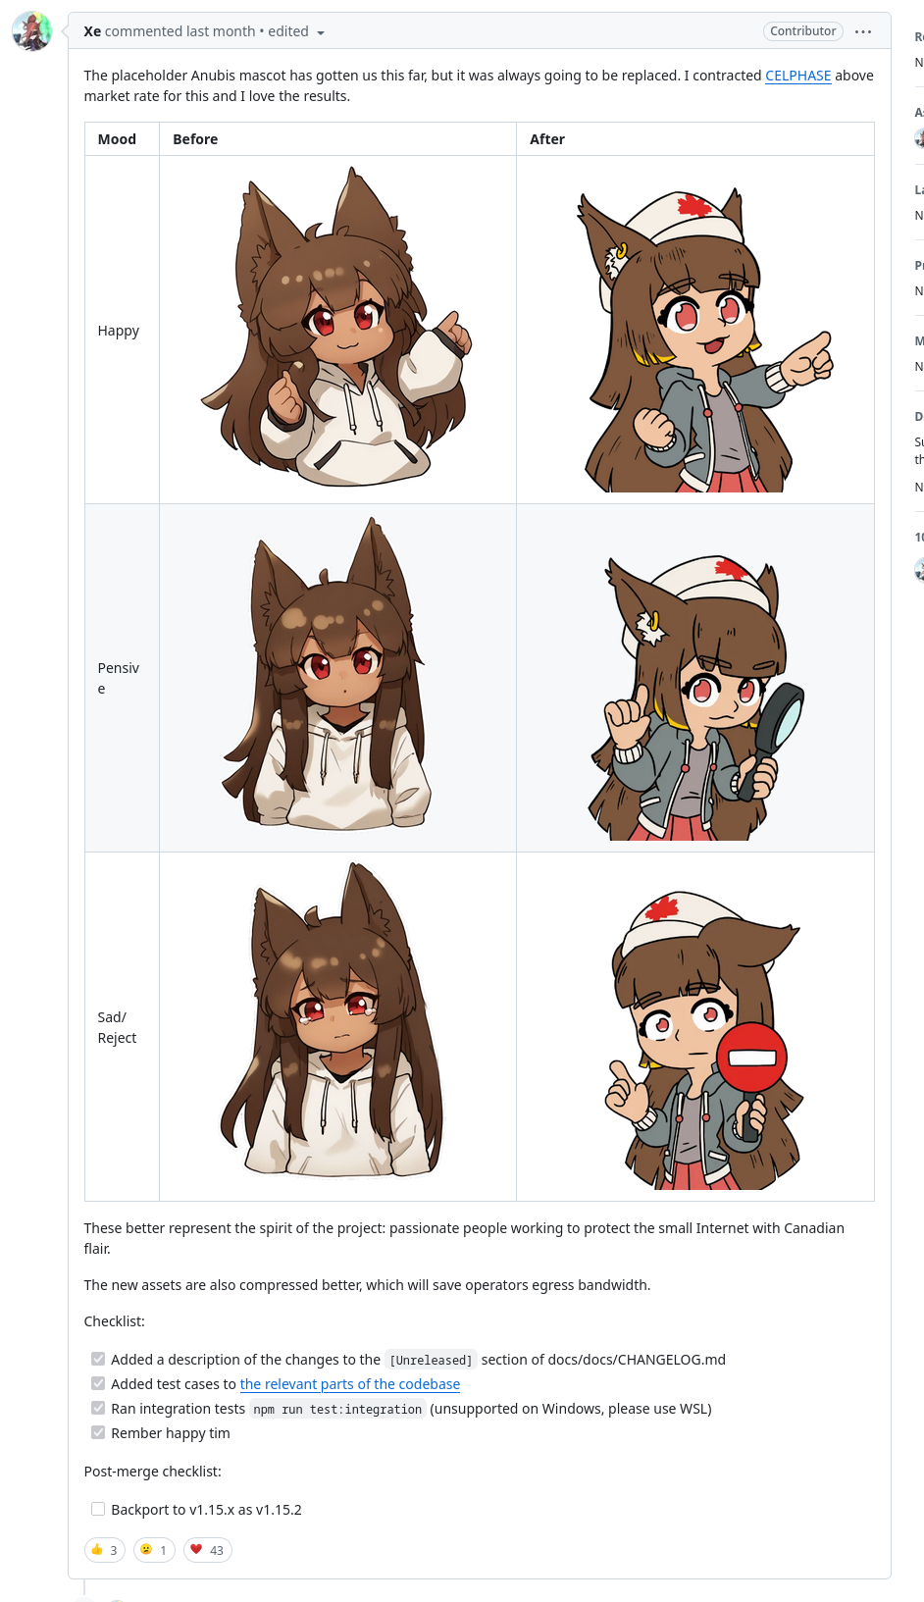The width and height of the screenshot is (924, 1602).
Task: Open the CELPHASE link
Action: (x=798, y=76)
